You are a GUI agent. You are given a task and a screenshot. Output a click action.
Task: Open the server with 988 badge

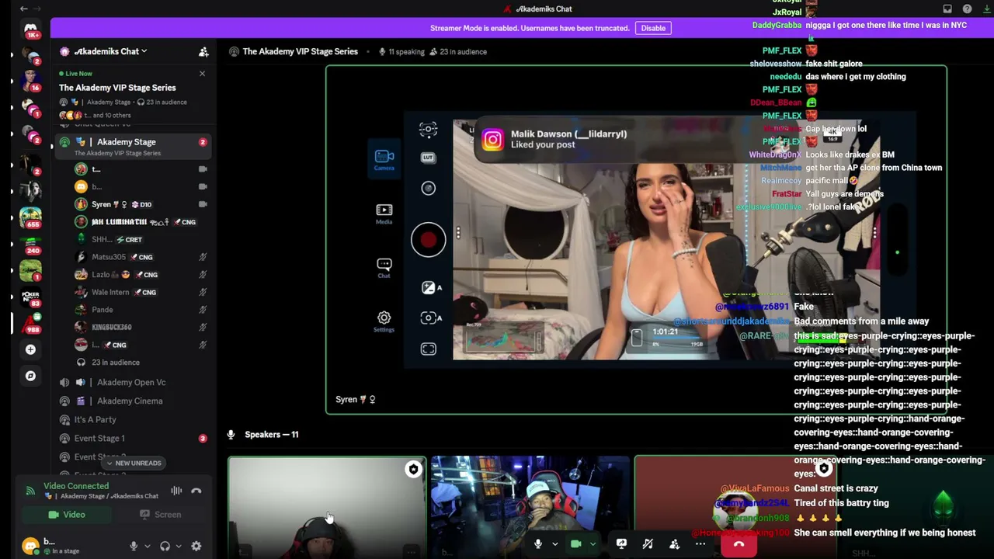[30, 323]
